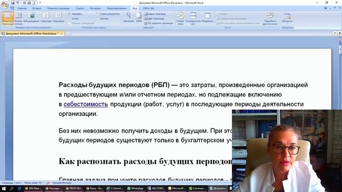The width and height of the screenshot is (342, 192).
Task: Click Разделить to split window
Action: click(207, 18)
